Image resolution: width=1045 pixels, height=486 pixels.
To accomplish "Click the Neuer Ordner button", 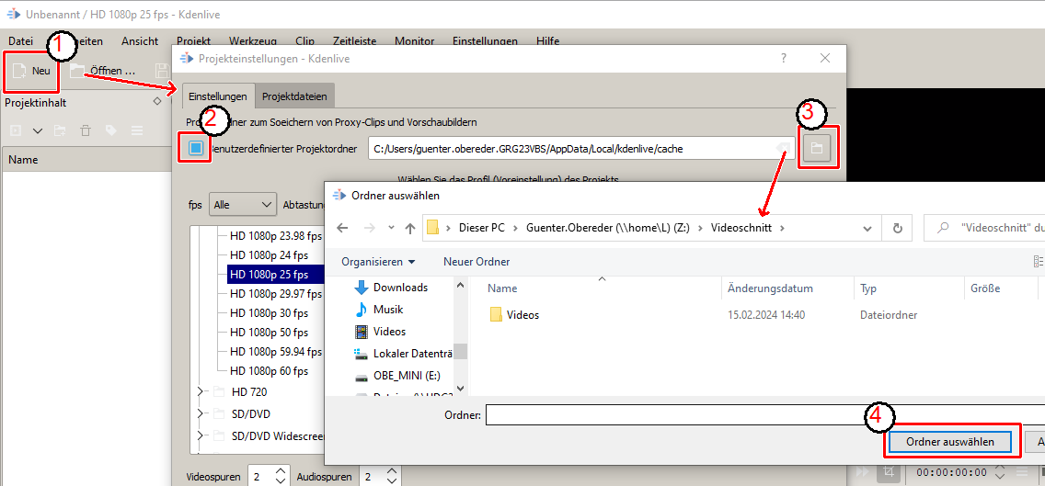I will click(476, 262).
